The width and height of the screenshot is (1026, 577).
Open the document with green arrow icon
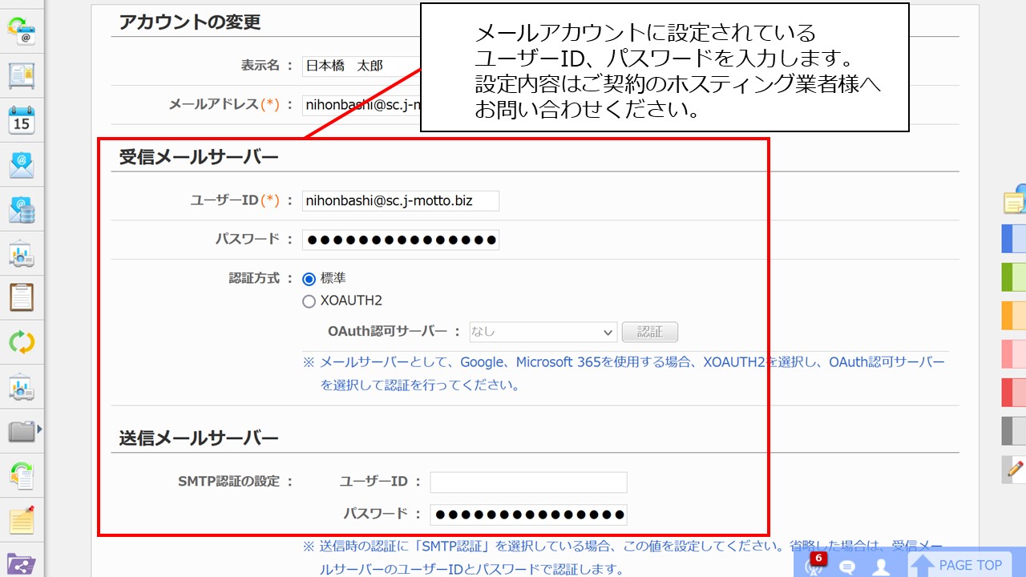click(x=21, y=476)
